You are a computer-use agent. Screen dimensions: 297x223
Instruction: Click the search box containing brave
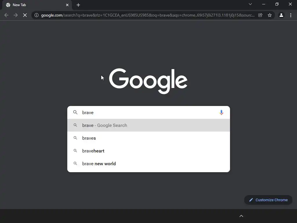pyautogui.click(x=149, y=112)
